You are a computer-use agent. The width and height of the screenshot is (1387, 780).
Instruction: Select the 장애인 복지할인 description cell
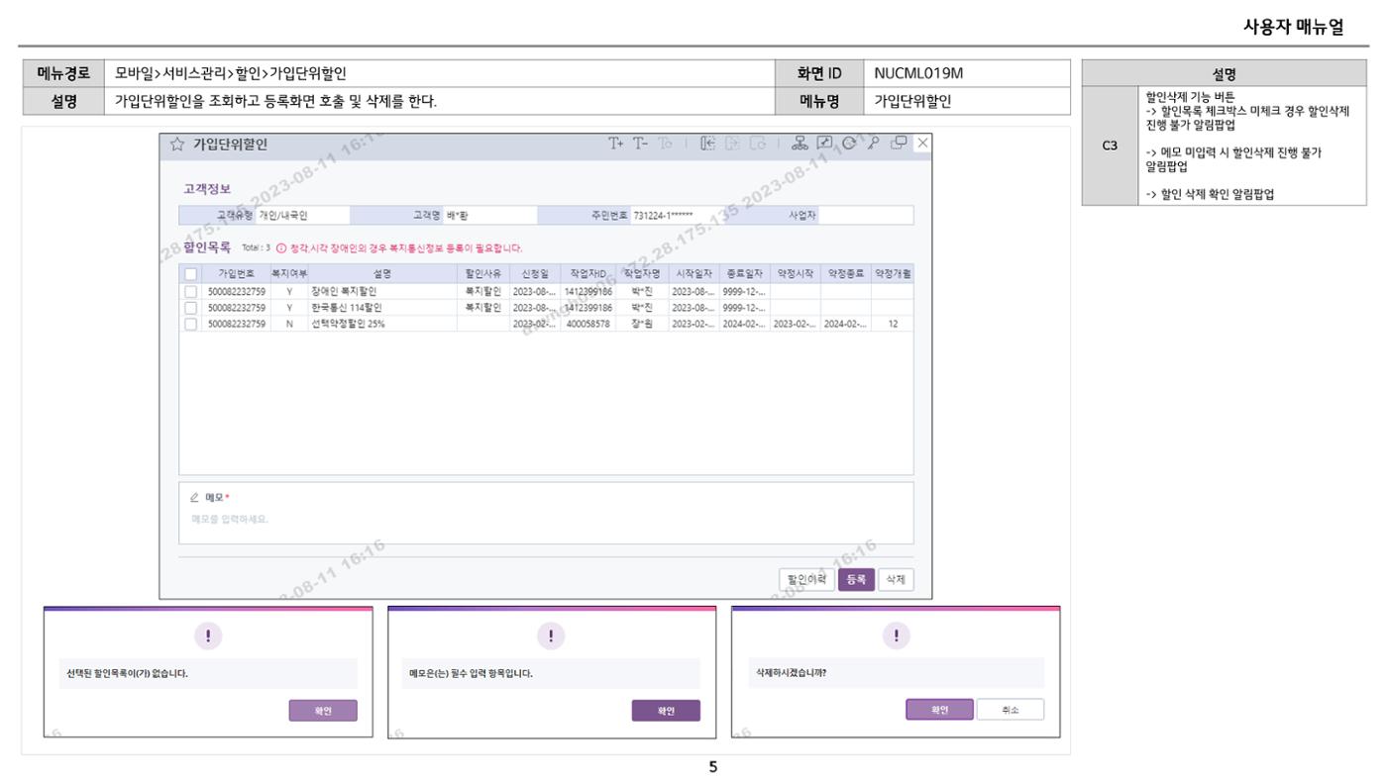tap(382, 292)
